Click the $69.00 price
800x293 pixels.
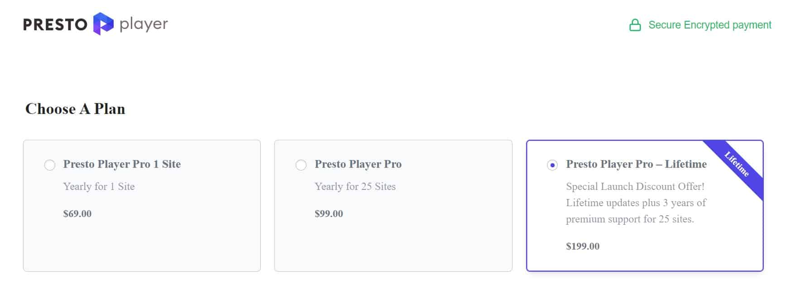pyautogui.click(x=77, y=214)
